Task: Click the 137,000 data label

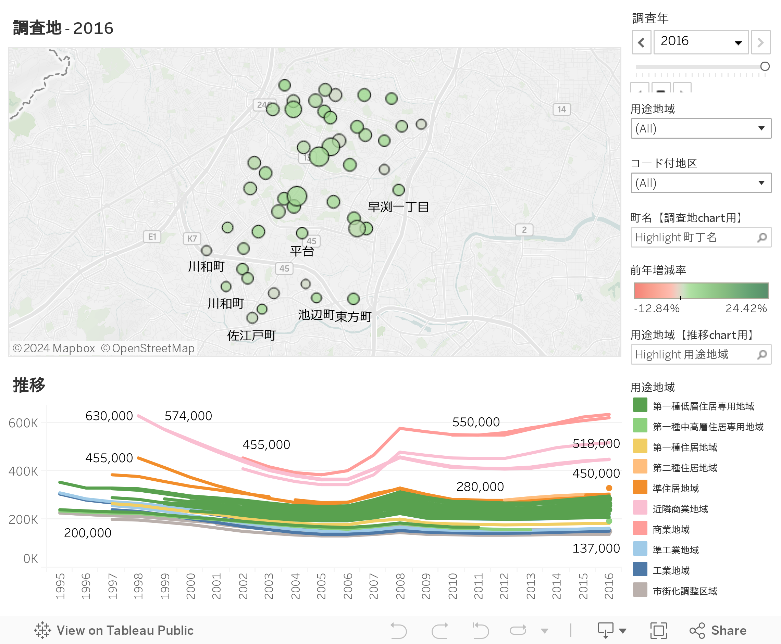Action: pyautogui.click(x=596, y=548)
